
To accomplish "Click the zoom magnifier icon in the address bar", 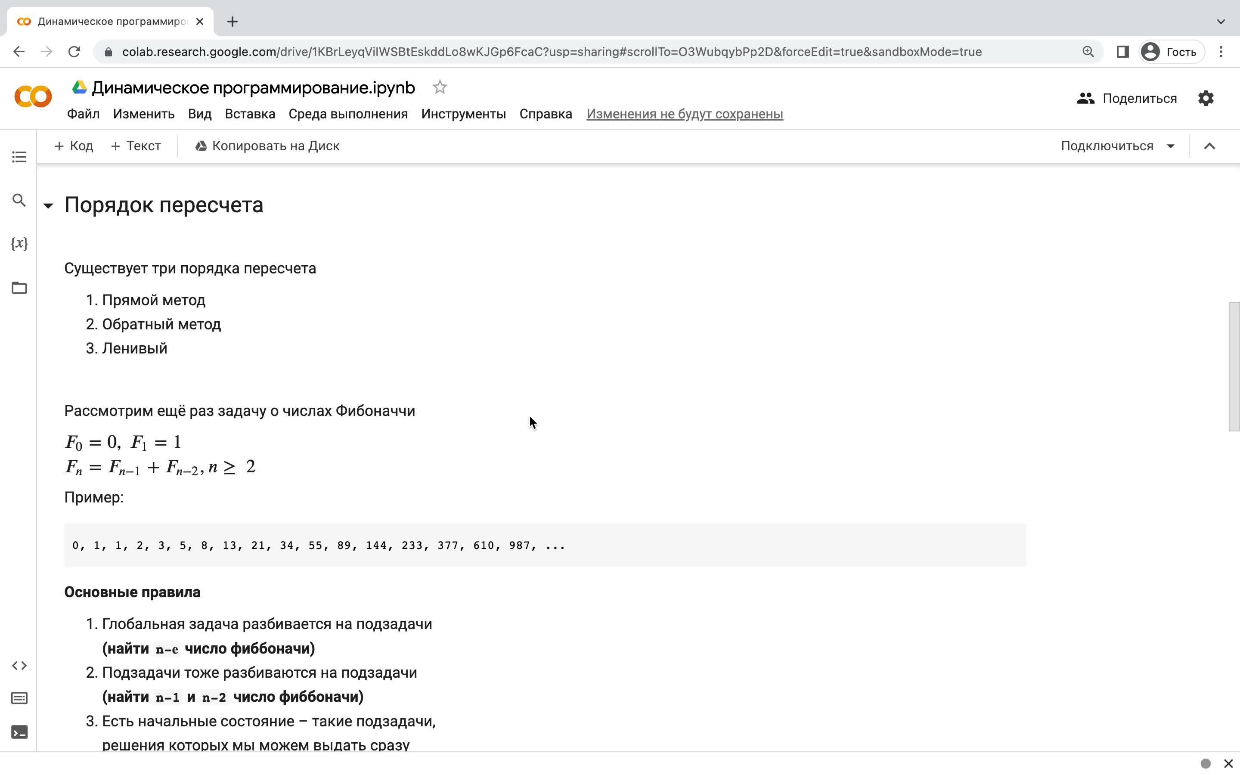I will click(1088, 52).
